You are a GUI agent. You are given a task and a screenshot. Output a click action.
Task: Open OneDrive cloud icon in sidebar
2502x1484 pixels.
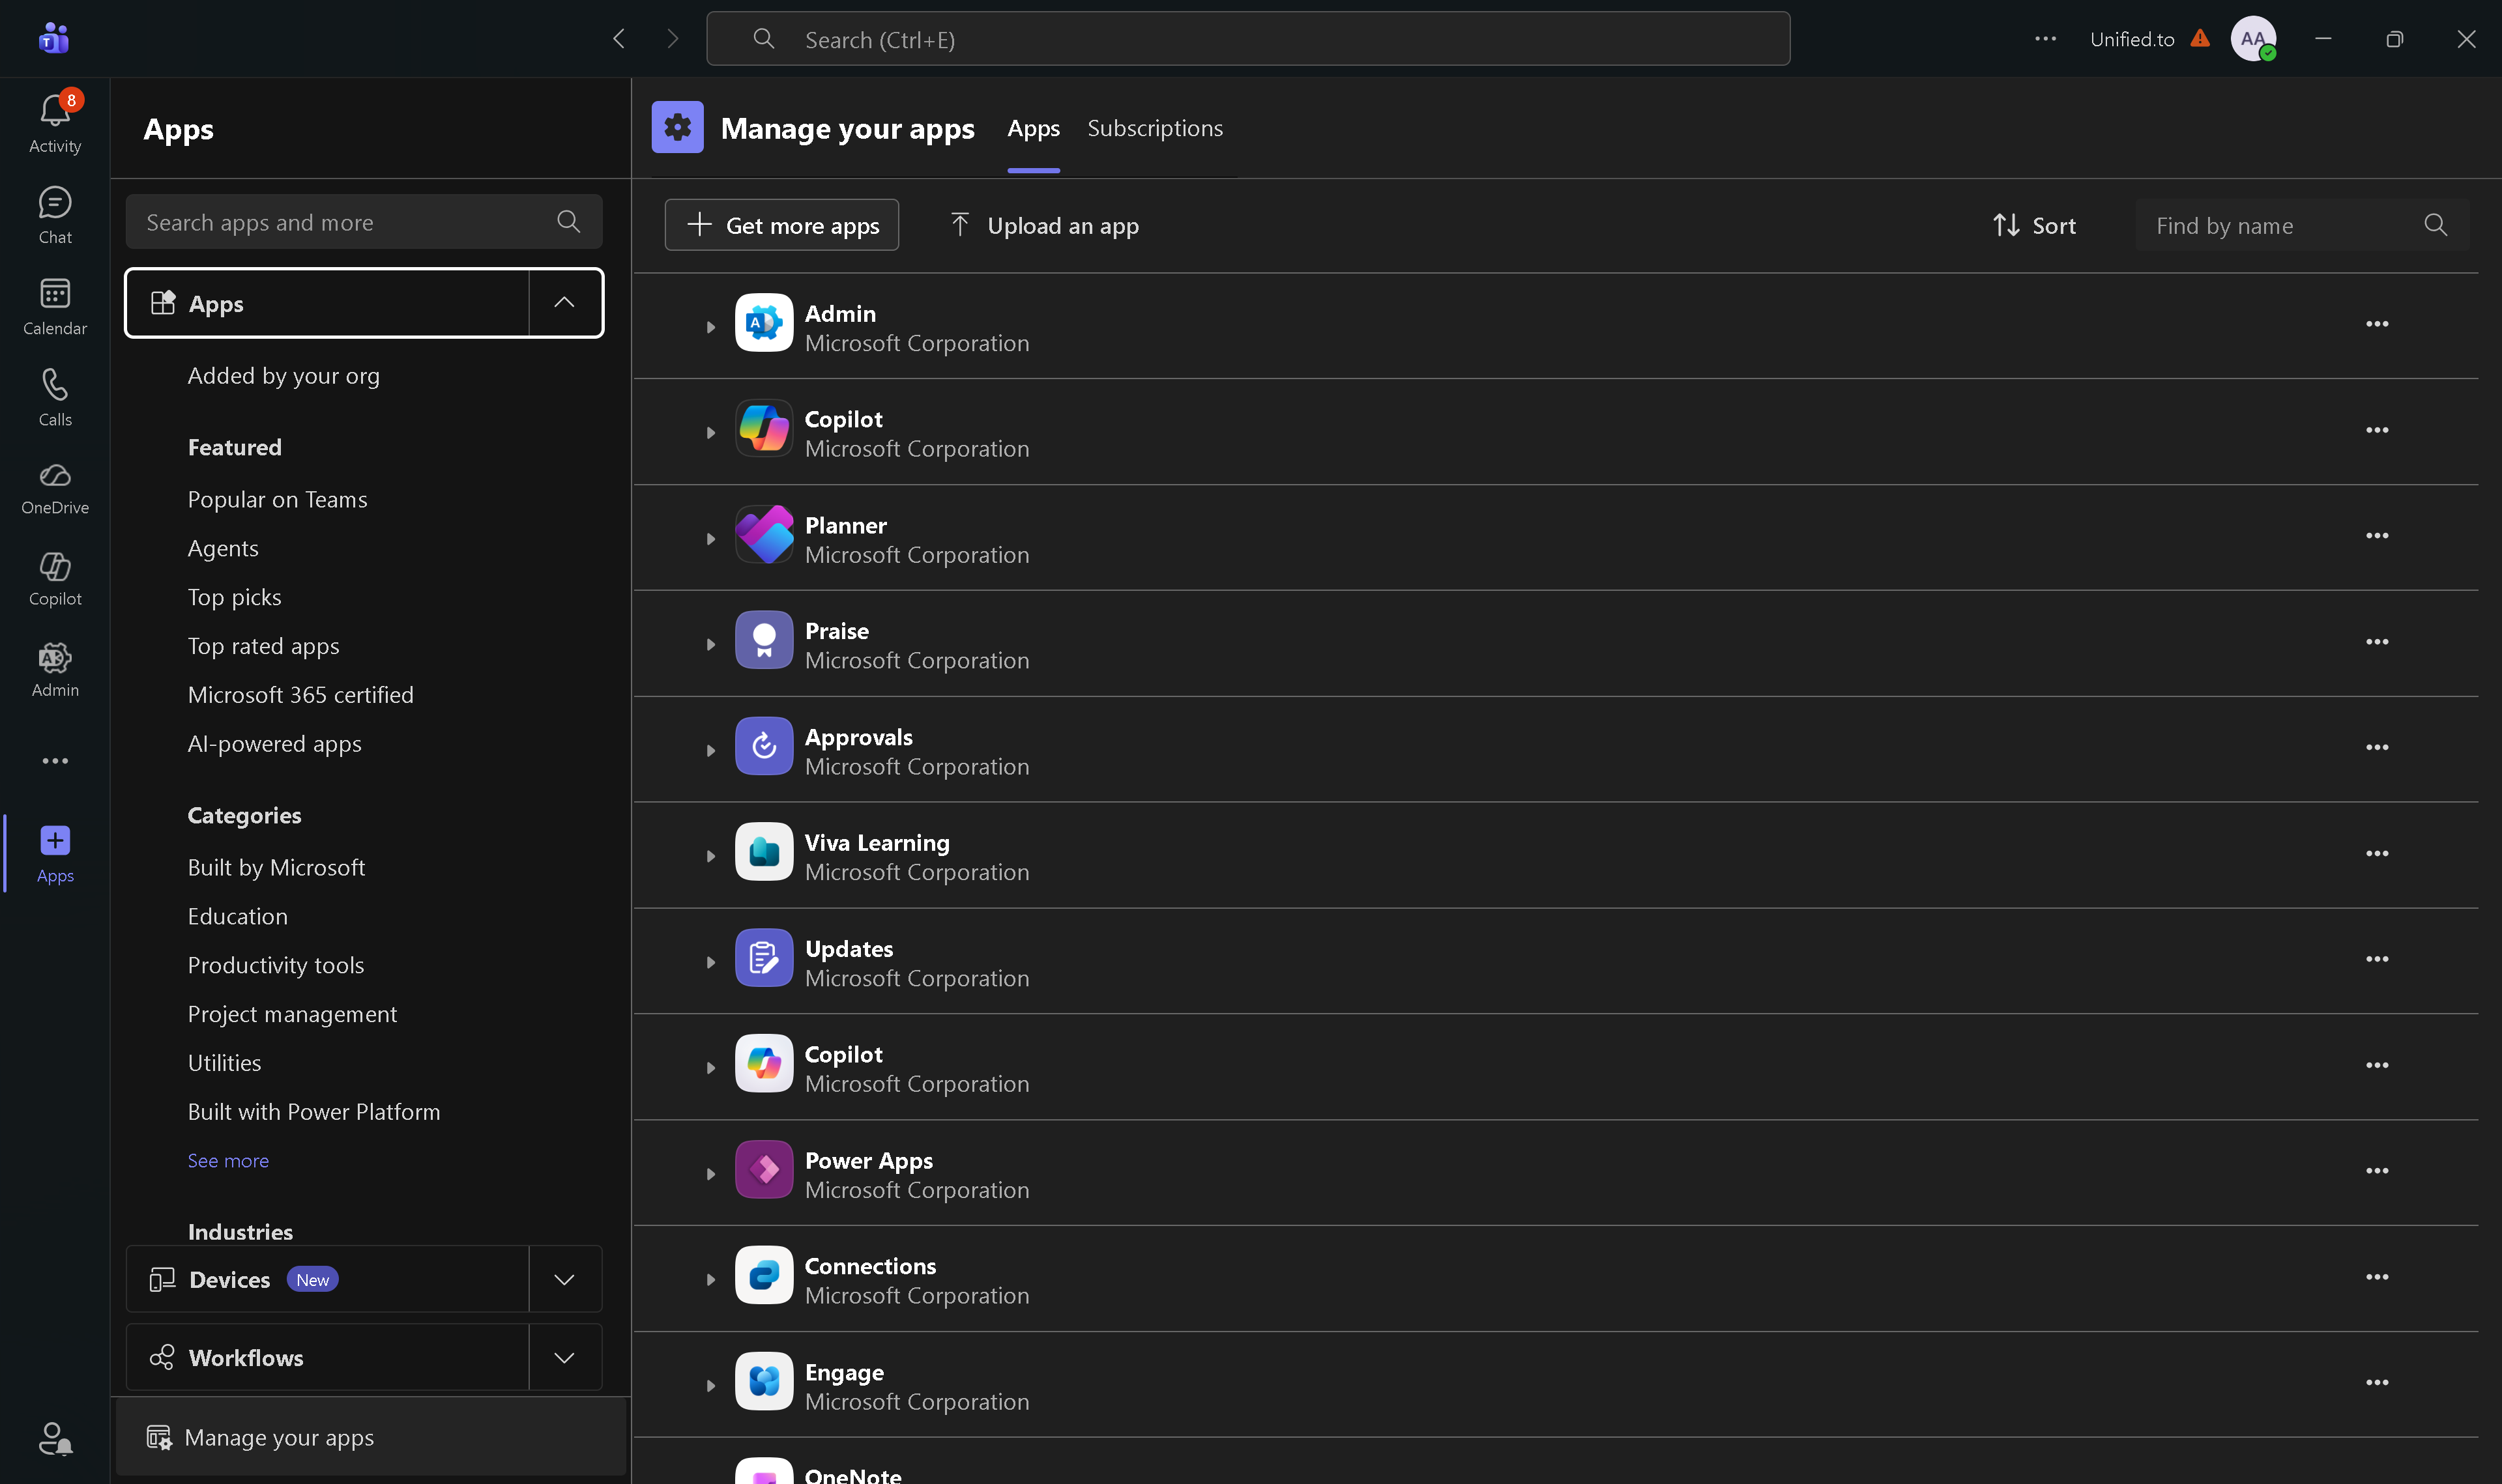point(55,487)
